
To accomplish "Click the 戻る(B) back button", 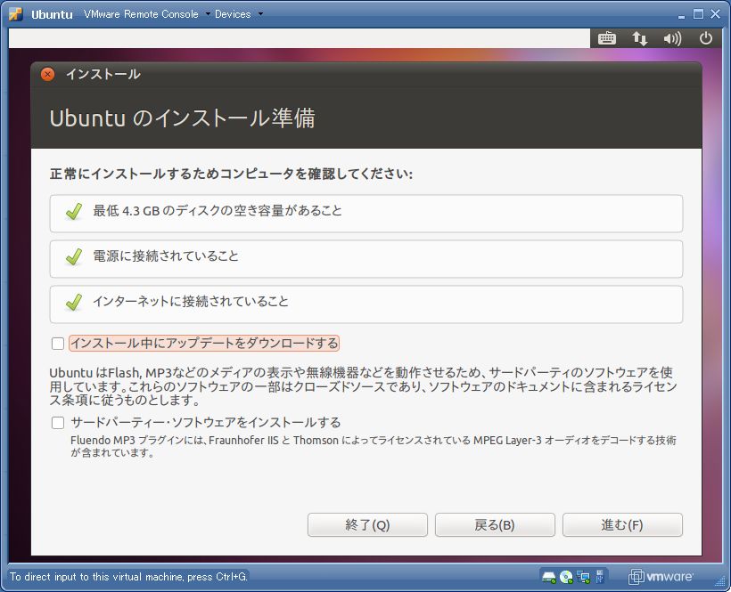I will [495, 525].
